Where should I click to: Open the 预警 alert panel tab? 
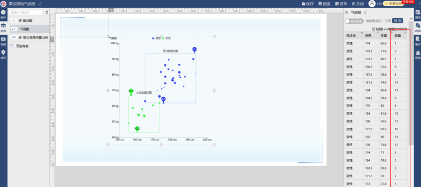coord(418,54)
